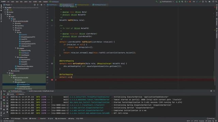Open the Spring tool window button

[x=71, y=119]
